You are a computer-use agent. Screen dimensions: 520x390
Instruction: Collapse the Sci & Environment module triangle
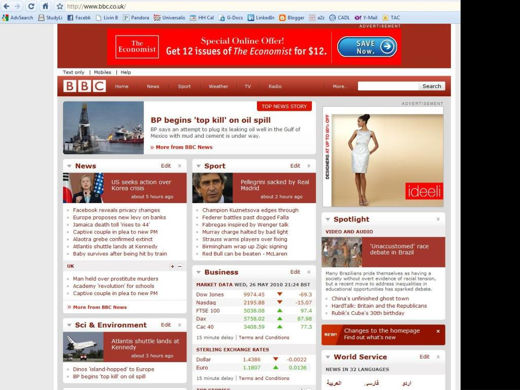(69, 326)
